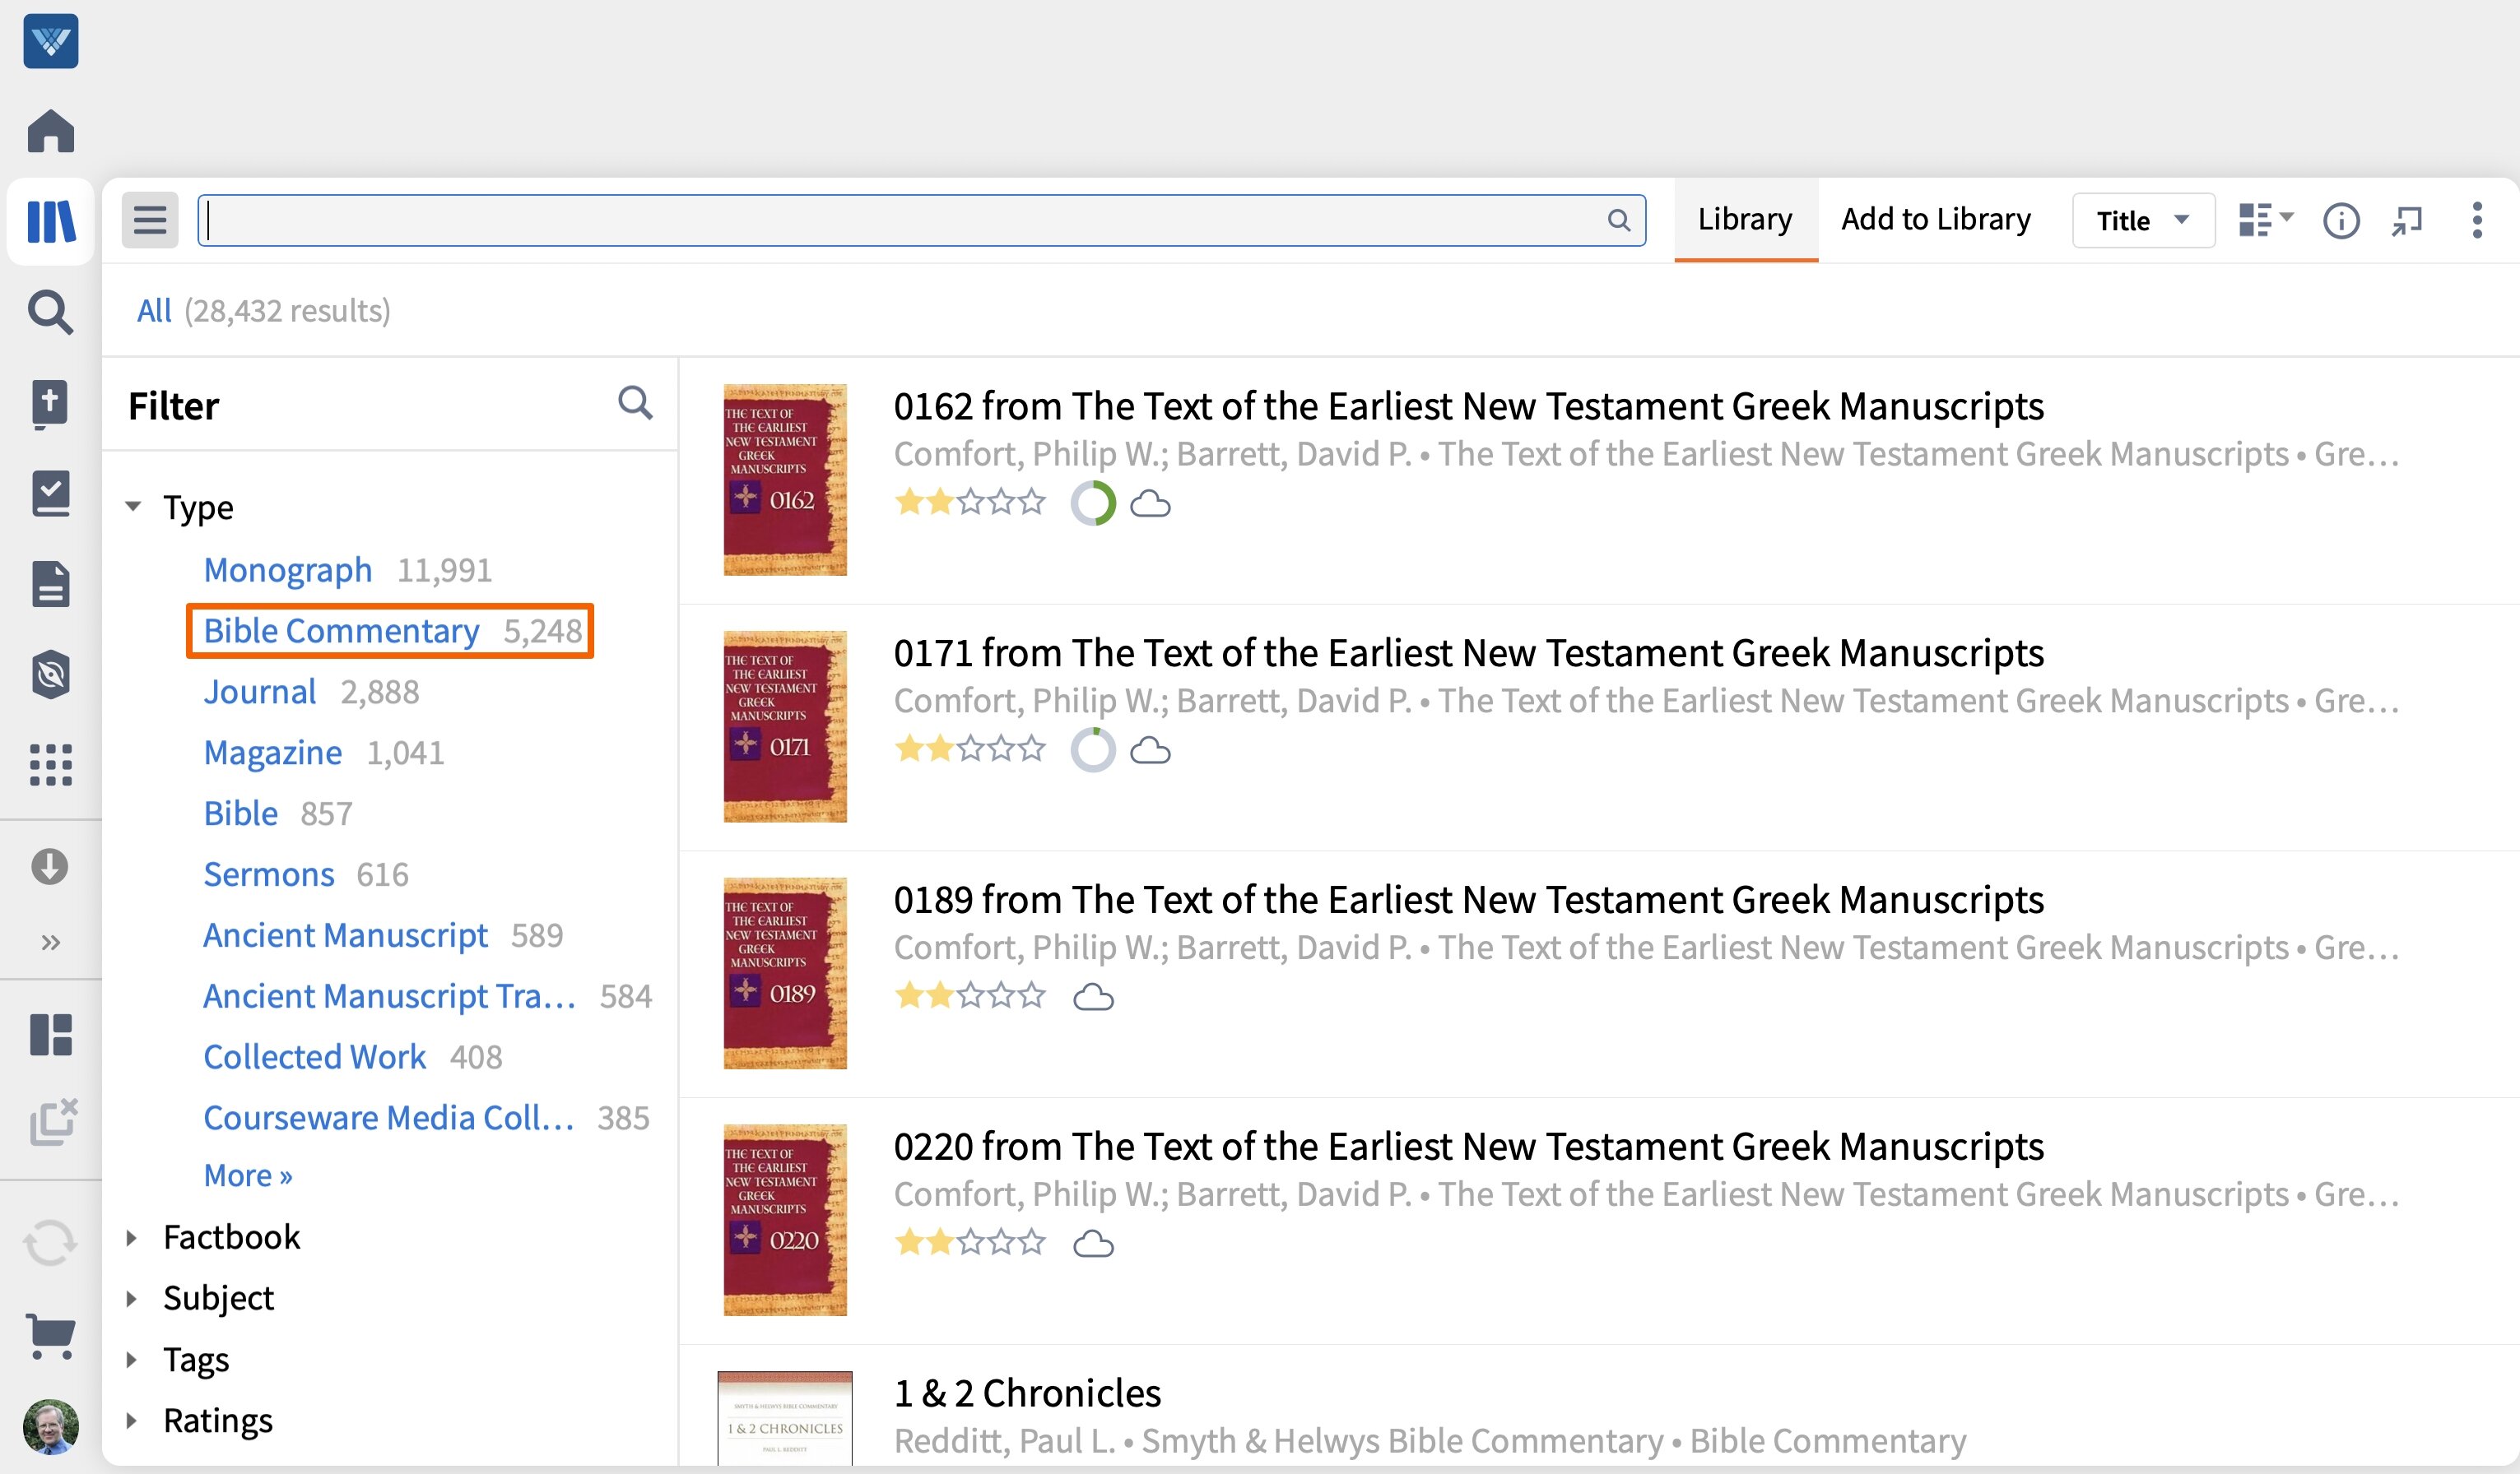Open the three-dot options menu
The height and width of the screenshot is (1474, 2520).
coord(2477,220)
